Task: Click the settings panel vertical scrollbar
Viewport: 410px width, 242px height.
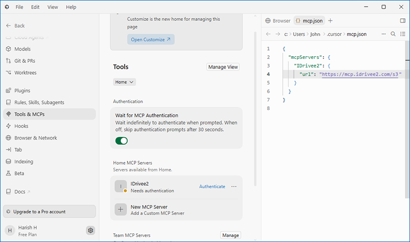Action: [x=255, y=109]
